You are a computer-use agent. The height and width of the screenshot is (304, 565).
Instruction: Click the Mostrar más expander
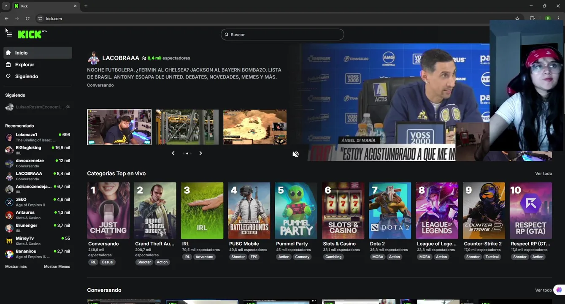pyautogui.click(x=16, y=266)
